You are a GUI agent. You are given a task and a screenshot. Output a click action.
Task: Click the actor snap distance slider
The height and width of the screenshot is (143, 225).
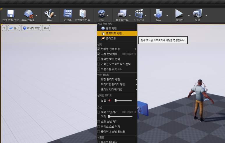[120, 116]
